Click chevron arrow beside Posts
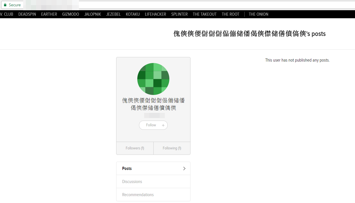 (x=184, y=169)
